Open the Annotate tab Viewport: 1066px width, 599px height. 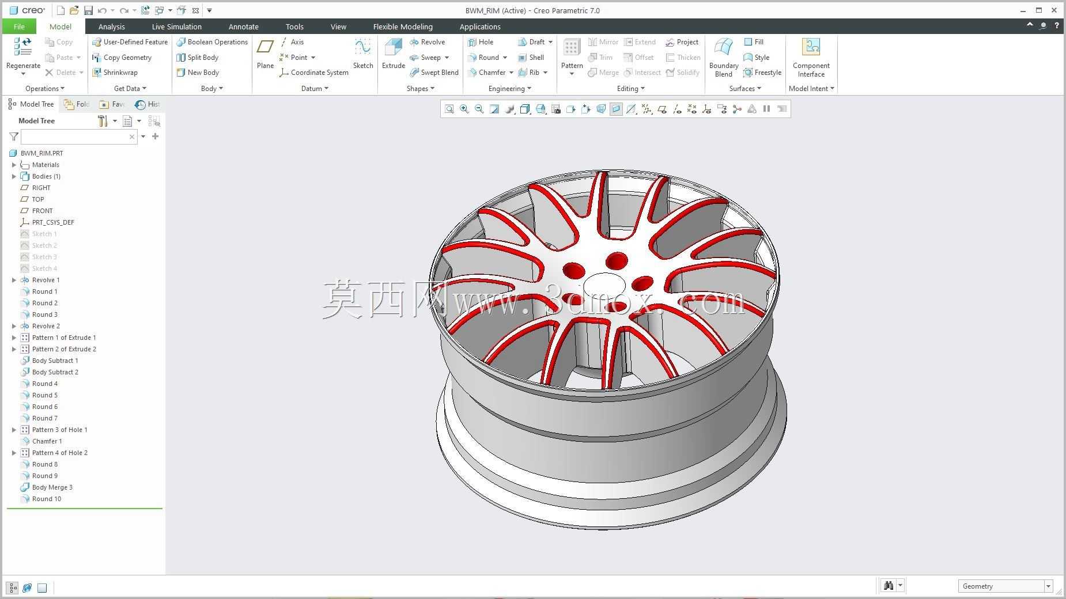[x=243, y=26]
